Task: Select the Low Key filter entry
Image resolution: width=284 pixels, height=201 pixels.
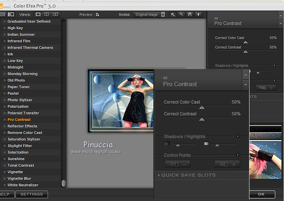Action: pos(15,61)
